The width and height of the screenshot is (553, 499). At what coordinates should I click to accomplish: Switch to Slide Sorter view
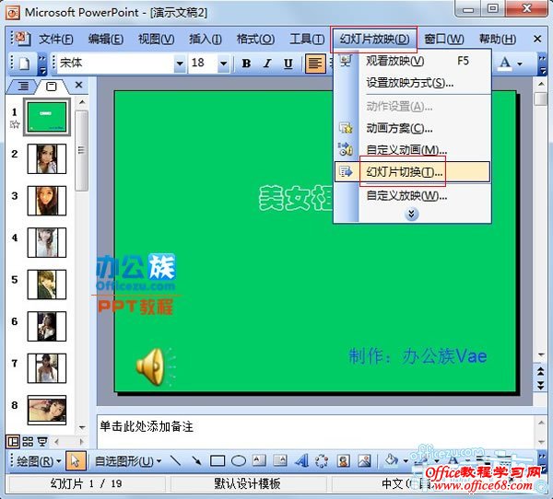click(x=28, y=442)
